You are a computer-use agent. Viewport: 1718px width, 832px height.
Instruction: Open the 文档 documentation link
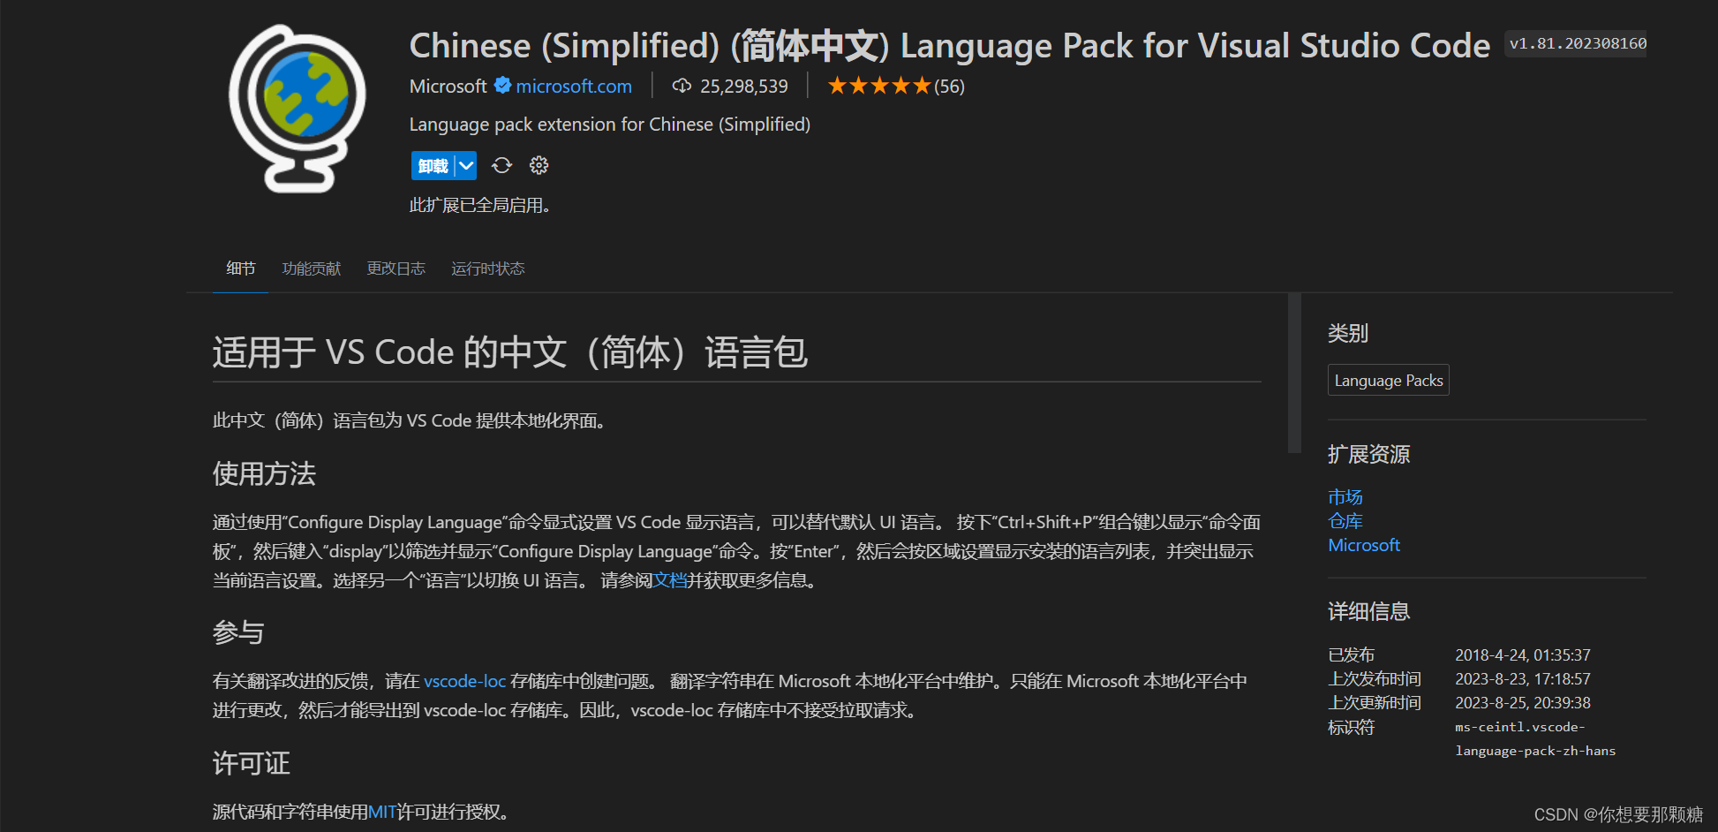click(669, 580)
